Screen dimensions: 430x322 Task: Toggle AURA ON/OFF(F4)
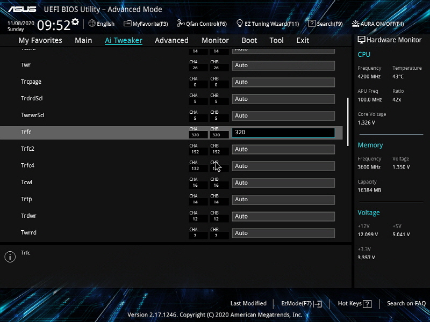click(x=382, y=24)
